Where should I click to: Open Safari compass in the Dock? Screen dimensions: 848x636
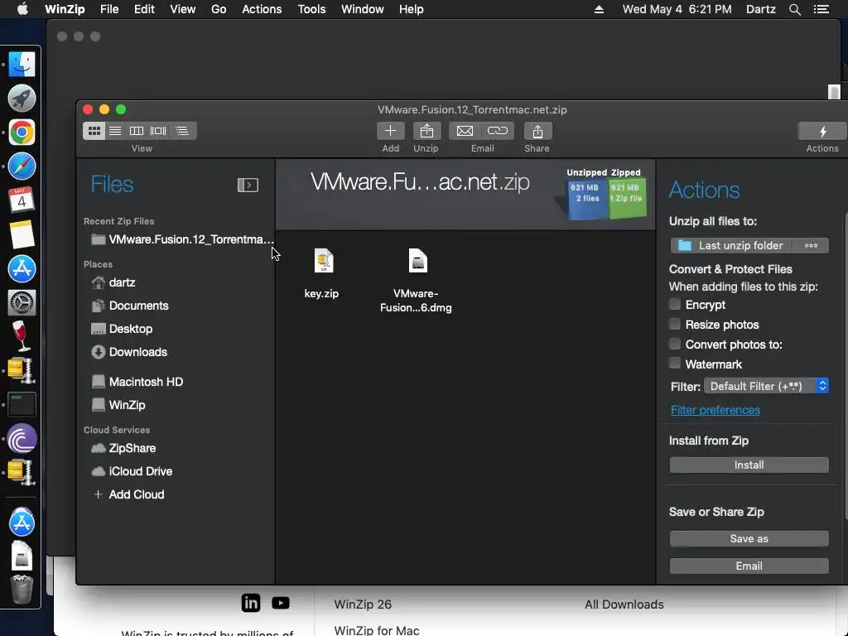pos(22,166)
